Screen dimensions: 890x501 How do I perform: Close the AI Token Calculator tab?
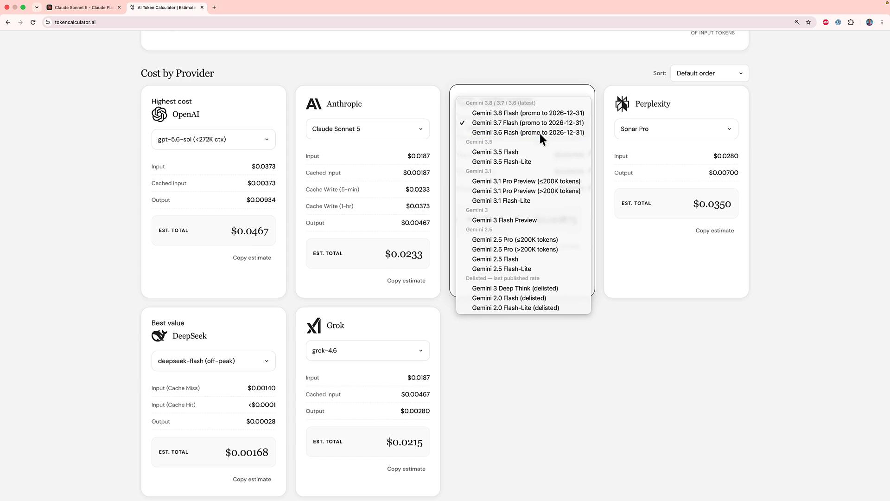[202, 7]
